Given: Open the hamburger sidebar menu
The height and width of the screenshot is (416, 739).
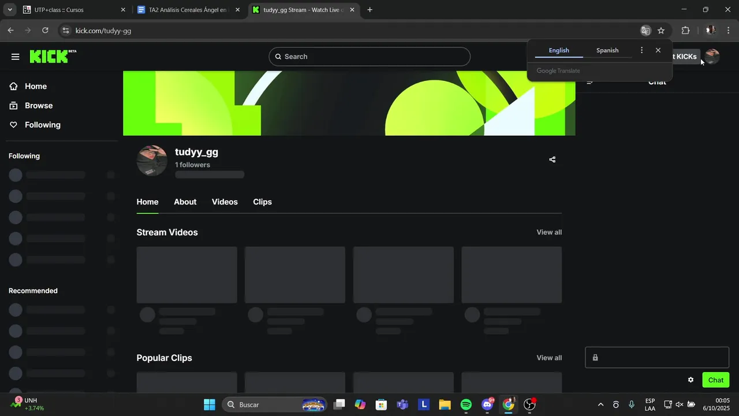Looking at the screenshot, I should pyautogui.click(x=16, y=57).
